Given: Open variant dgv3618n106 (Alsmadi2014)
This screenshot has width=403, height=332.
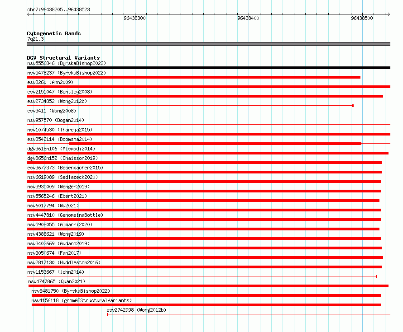Looking at the screenshot, I should 61,149.
